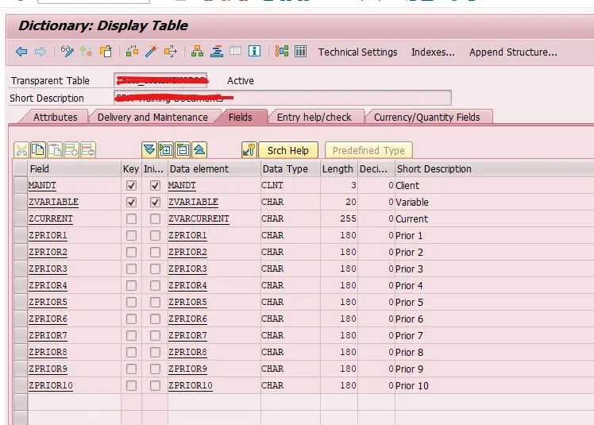Image resolution: width=594 pixels, height=425 pixels.
Task: Click the ZVARCURRENT data element link
Action: click(199, 218)
